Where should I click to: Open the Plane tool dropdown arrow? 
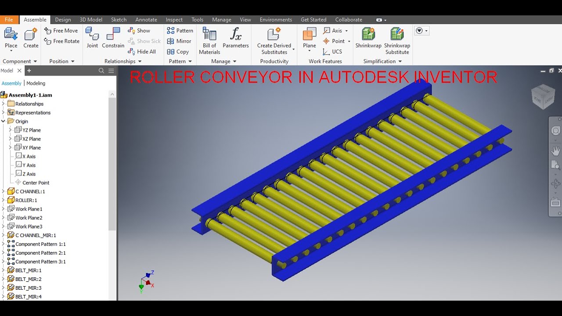point(310,51)
